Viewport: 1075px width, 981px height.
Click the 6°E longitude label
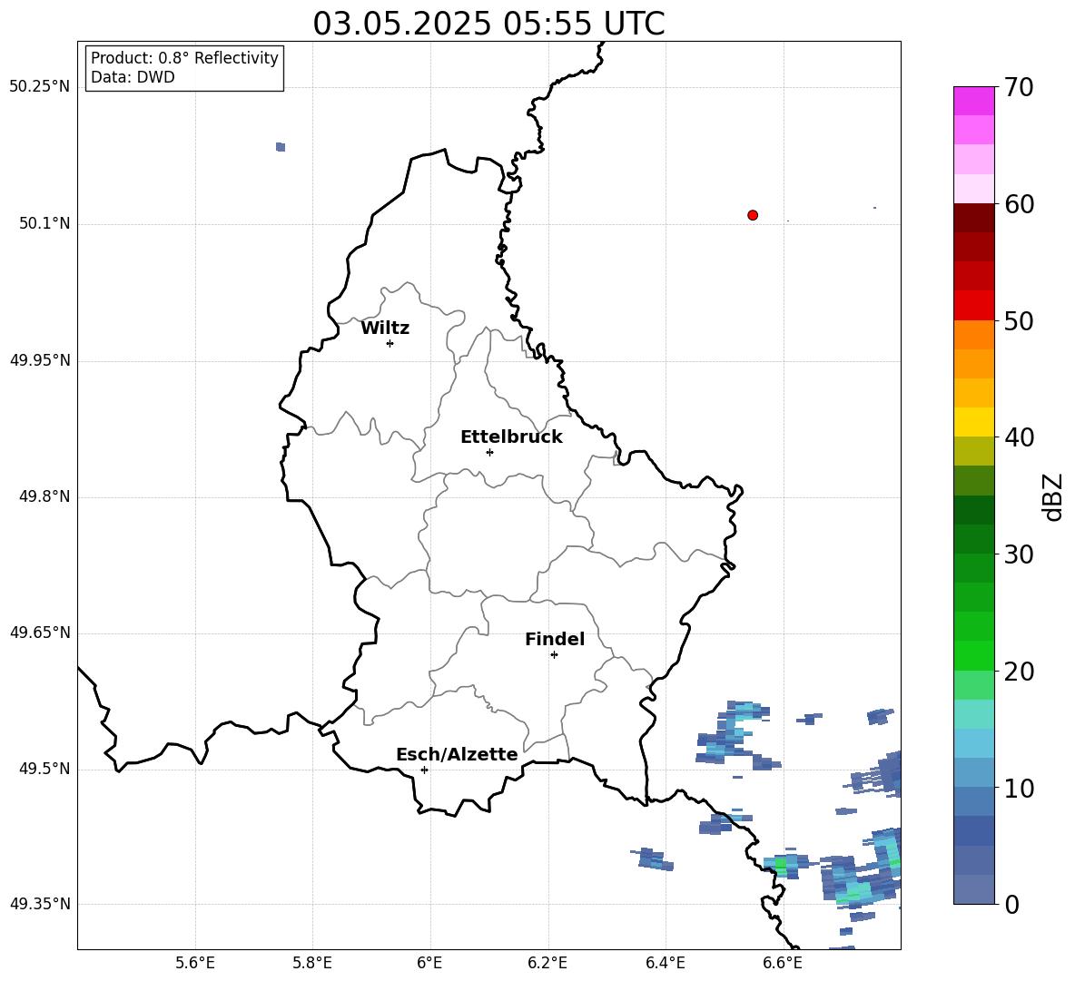coord(429,964)
